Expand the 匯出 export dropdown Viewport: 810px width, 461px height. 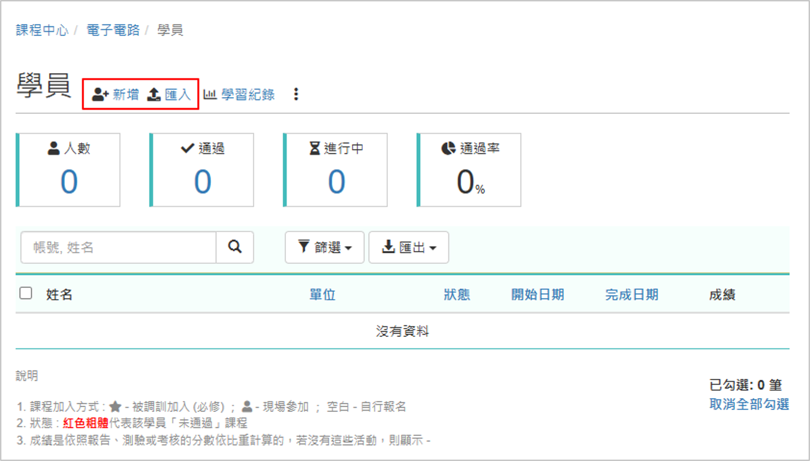[408, 247]
